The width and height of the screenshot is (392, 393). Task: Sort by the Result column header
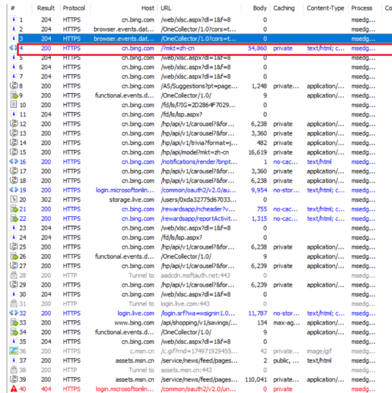[45, 8]
